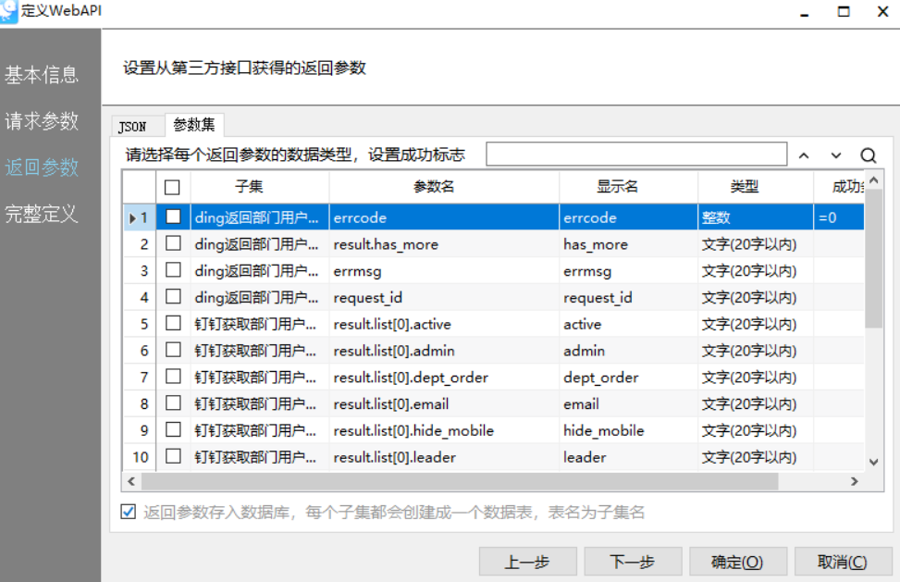Open 请求参数 in the sidebar

[42, 121]
